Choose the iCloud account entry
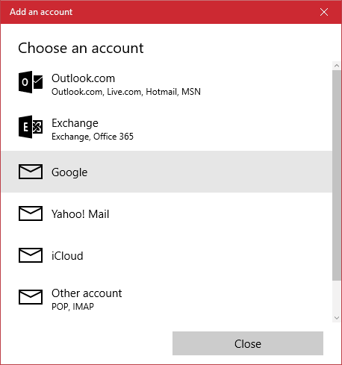Viewport: 342px width, 365px height. pyautogui.click(x=167, y=255)
